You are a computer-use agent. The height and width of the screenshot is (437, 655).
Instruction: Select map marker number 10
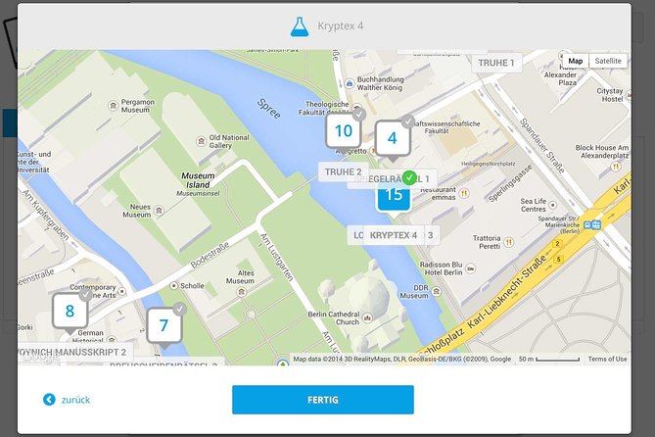[344, 130]
